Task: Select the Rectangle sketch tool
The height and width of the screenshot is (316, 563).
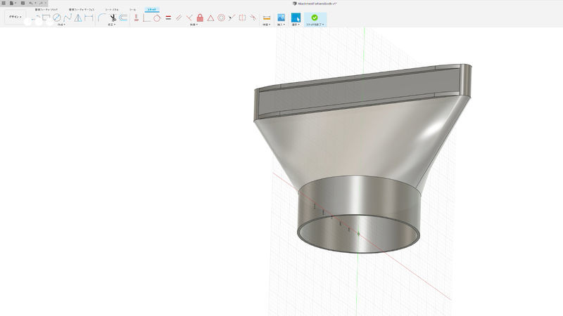Action: point(46,18)
